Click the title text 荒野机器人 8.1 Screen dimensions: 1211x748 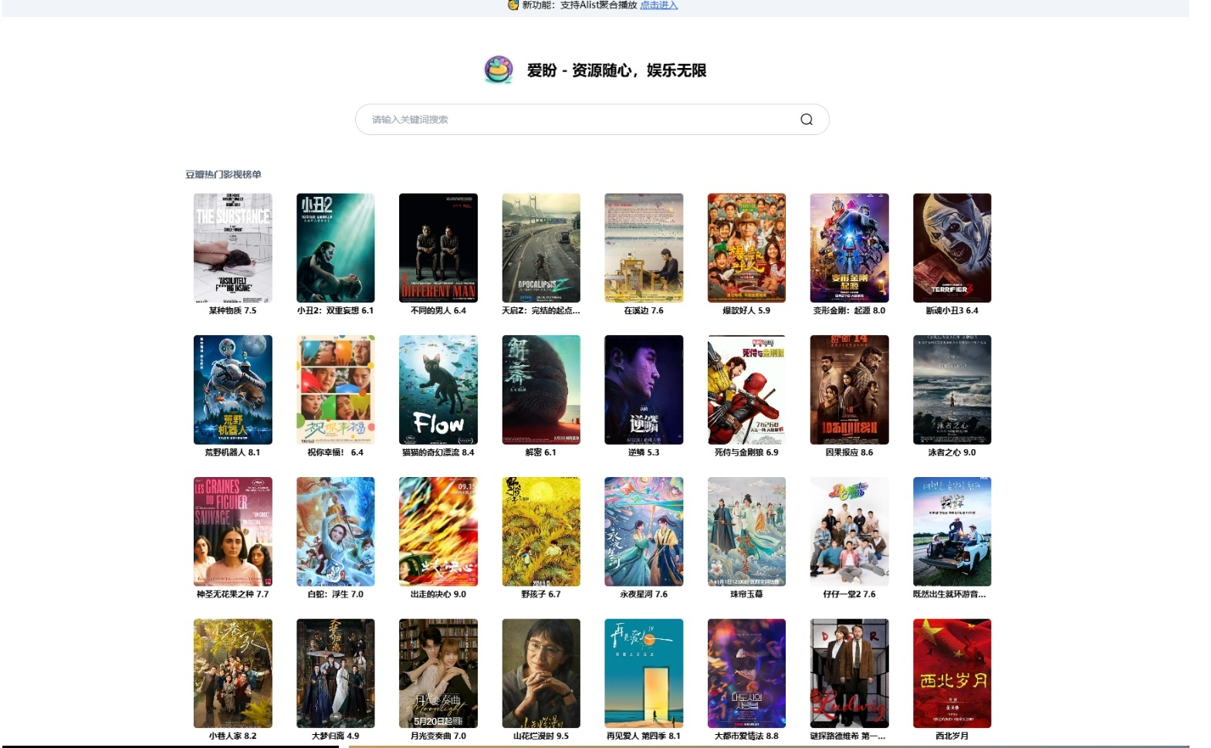(232, 452)
